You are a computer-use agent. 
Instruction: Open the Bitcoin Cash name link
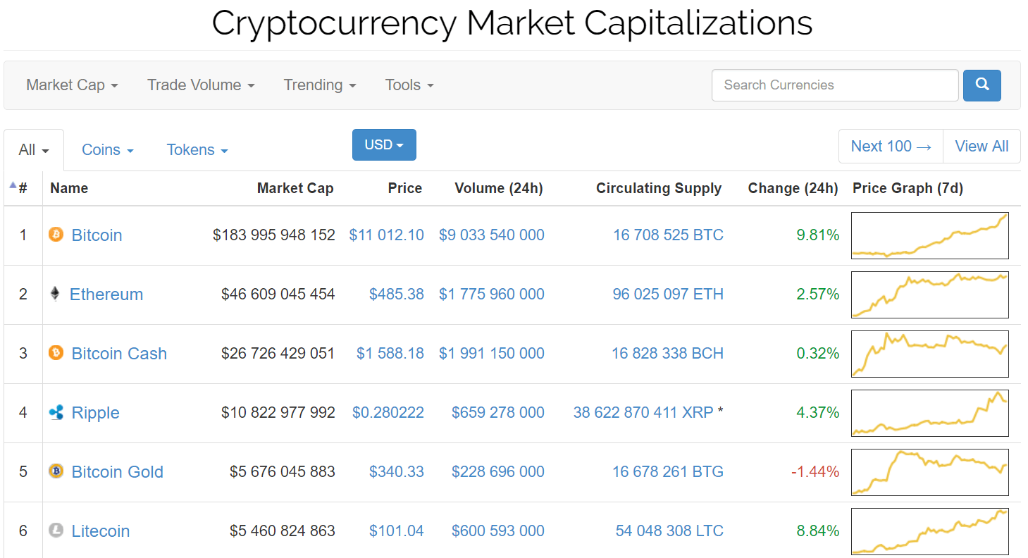pyautogui.click(x=120, y=354)
